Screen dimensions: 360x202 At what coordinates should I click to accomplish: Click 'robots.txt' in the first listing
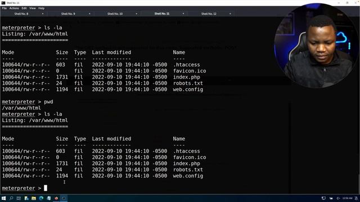(188, 84)
